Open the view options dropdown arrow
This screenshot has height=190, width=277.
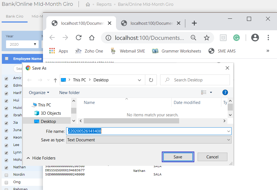pyautogui.click(x=211, y=92)
